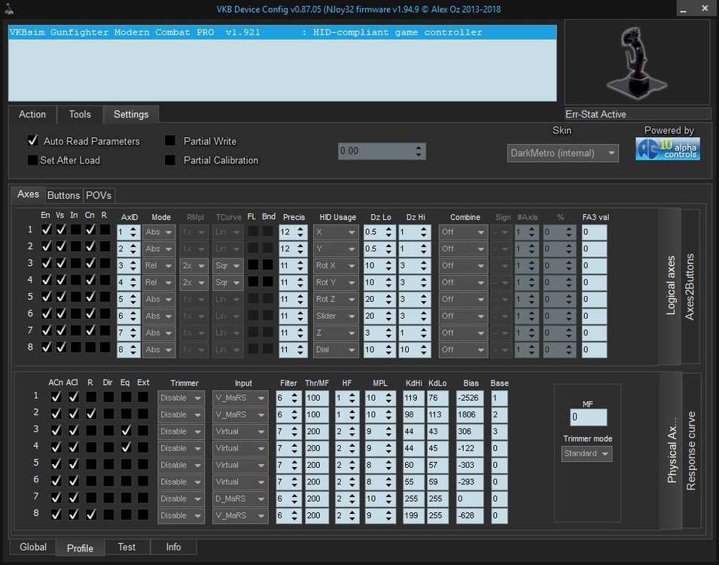Enable the Partial Calibration checkbox
Screen dimensions: 719x565
(170, 160)
